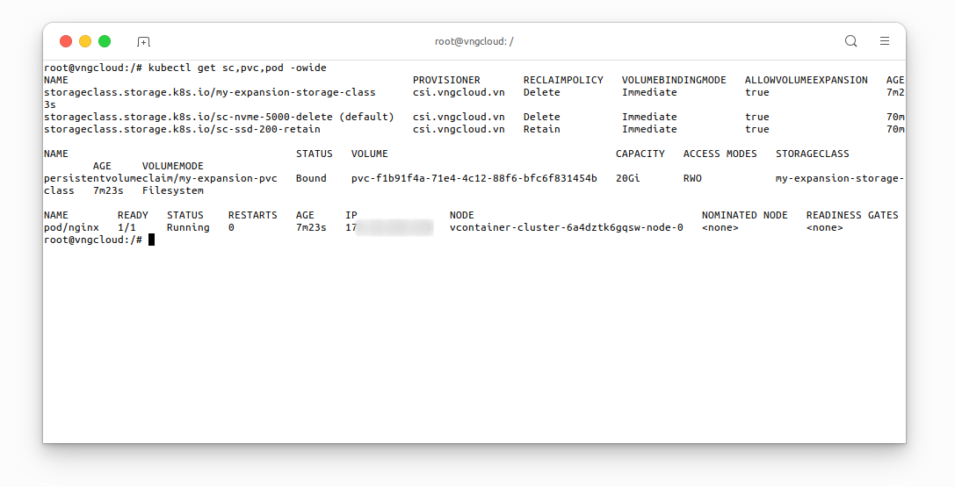This screenshot has width=955, height=487.
Task: Click the ALLOWVOLUMEEXPANSION column header
Action: coord(806,80)
